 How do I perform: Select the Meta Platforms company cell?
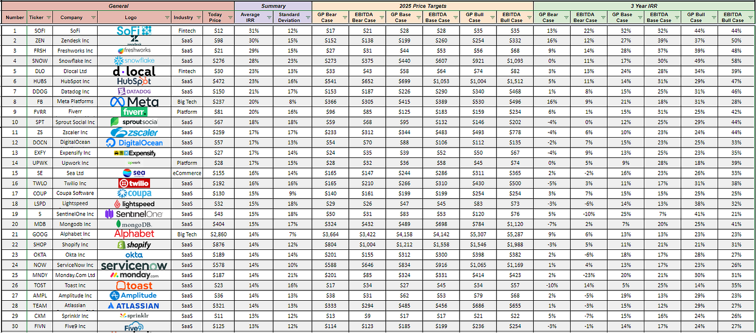click(75, 101)
